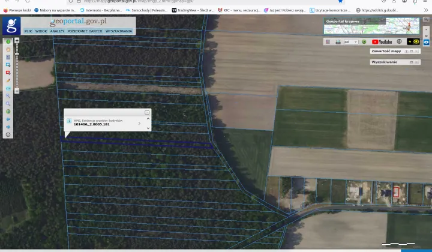Image resolution: width=432 pixels, height=252 pixels.
Task: Open the YouTube channel icon
Action: coord(382,42)
